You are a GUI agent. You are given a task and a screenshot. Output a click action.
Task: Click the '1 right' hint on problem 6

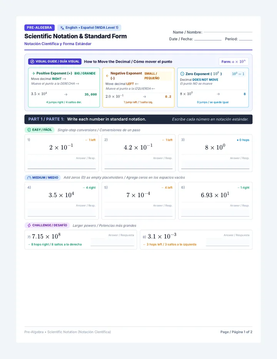pos(243,188)
